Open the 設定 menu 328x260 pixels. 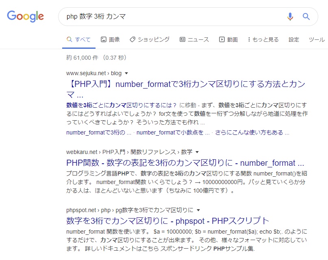pos(294,39)
